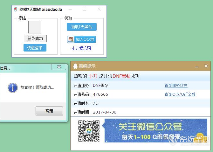
Task: Click the 恭喜你！领取成功 message text
Action: pos(37,87)
